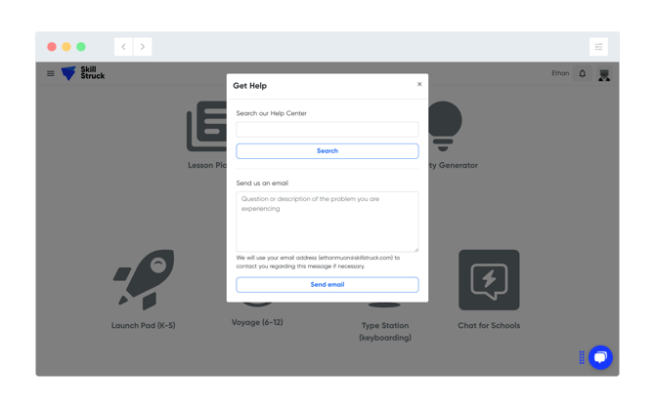The width and height of the screenshot is (655, 408).
Task: Click the Launch Pad rocket icon
Action: pos(144,280)
